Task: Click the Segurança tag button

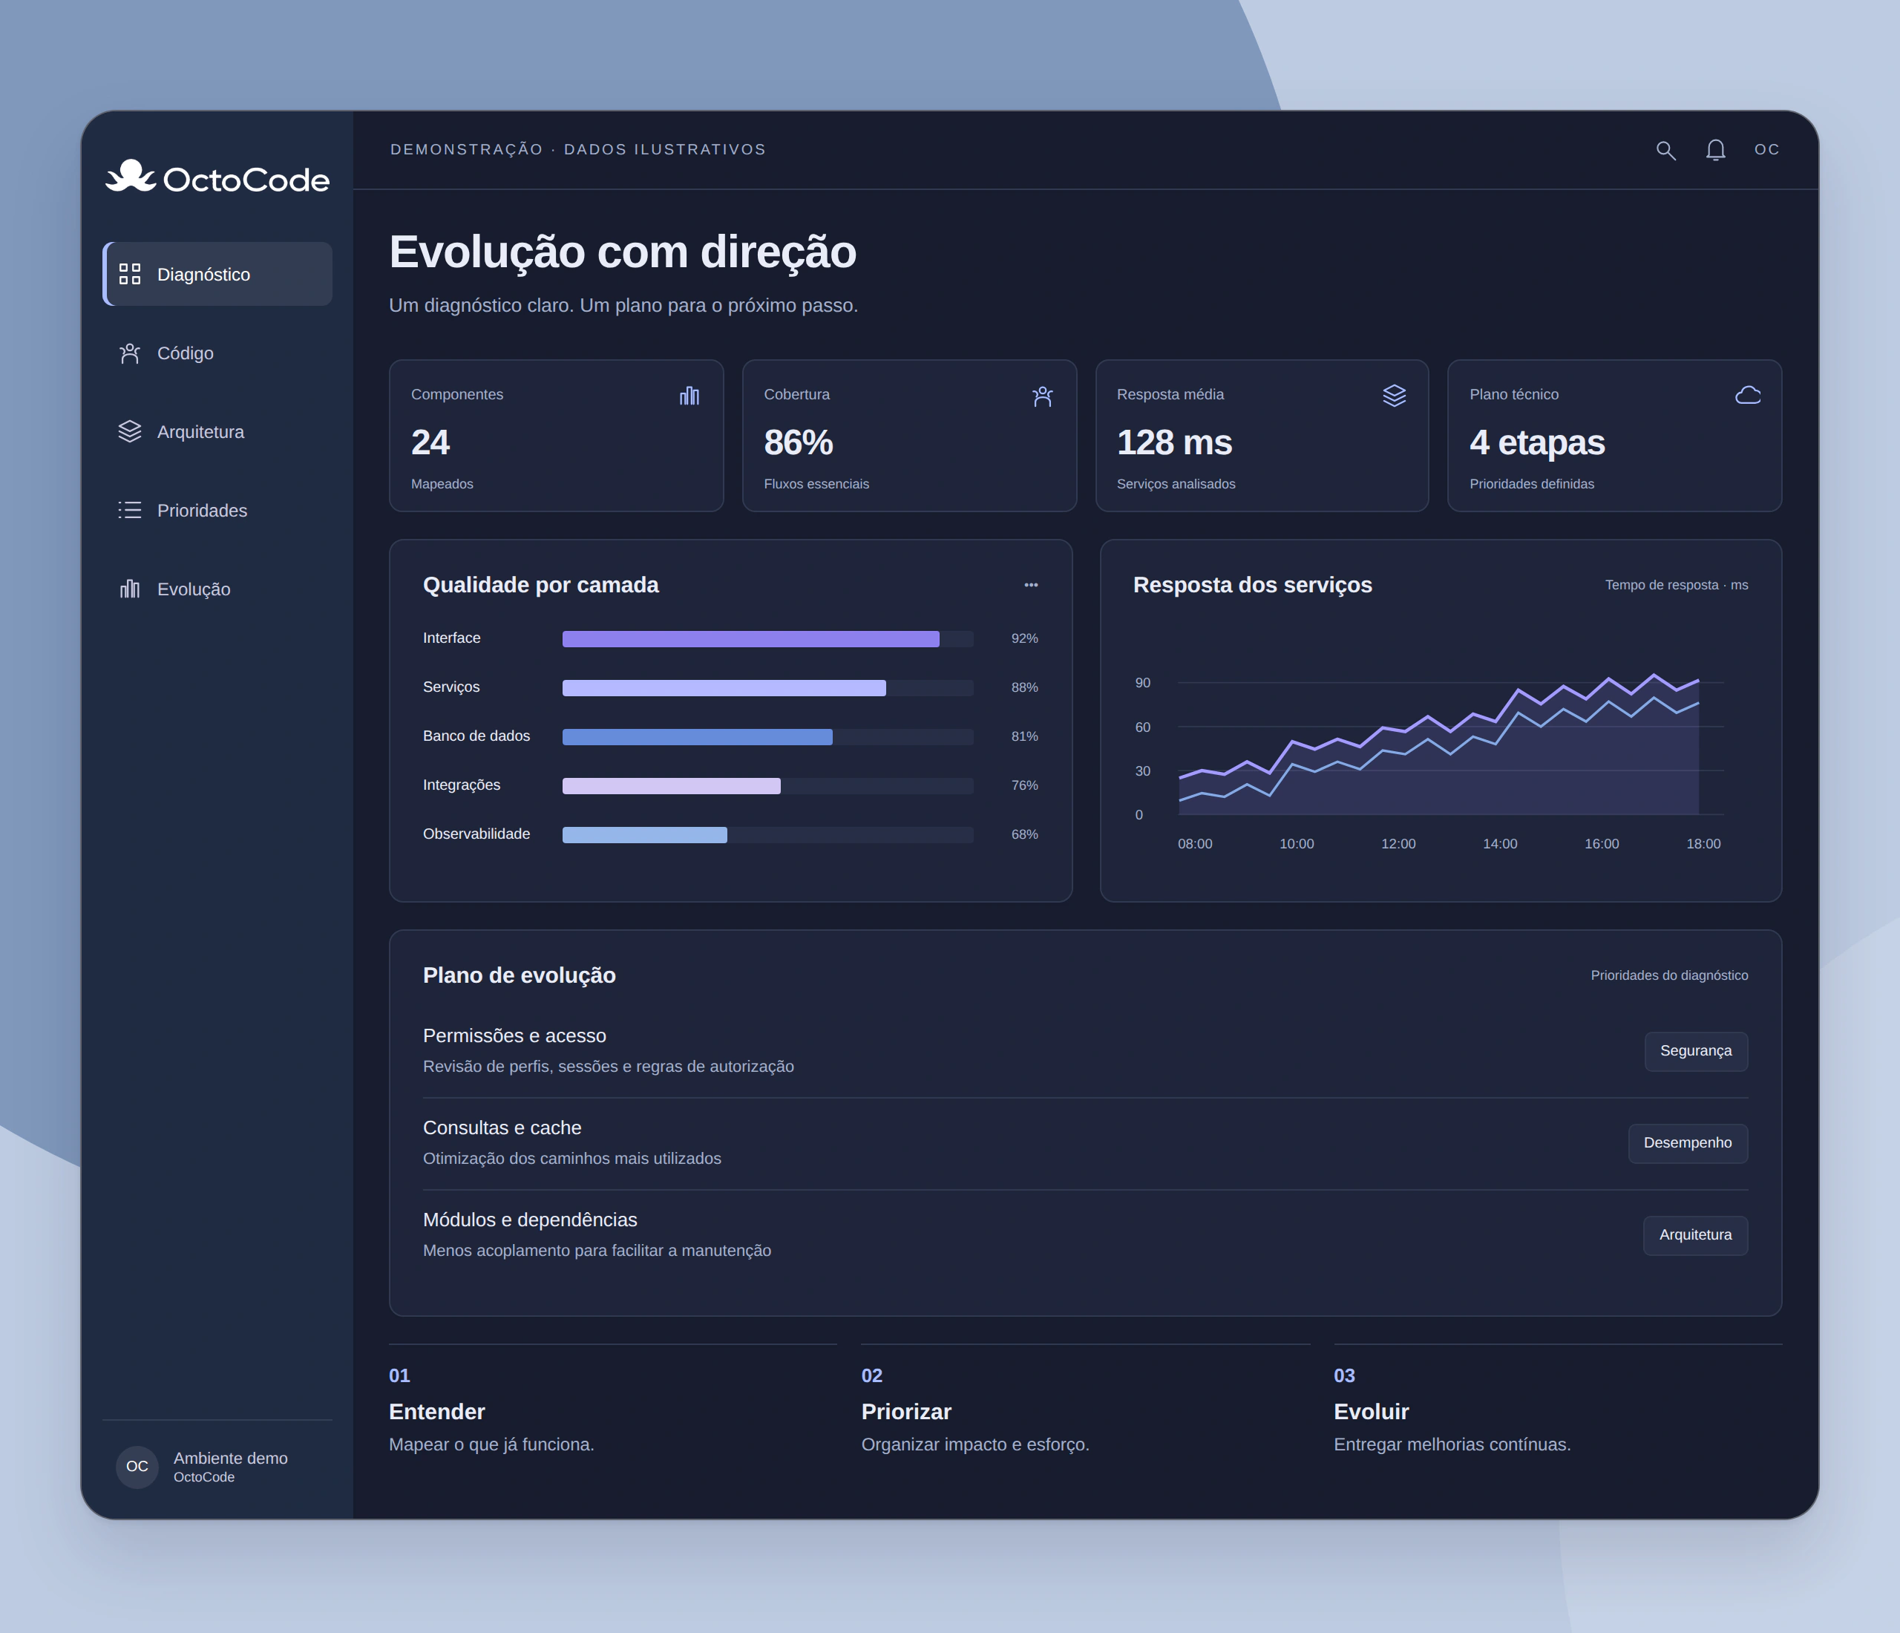Action: pyautogui.click(x=1695, y=1051)
